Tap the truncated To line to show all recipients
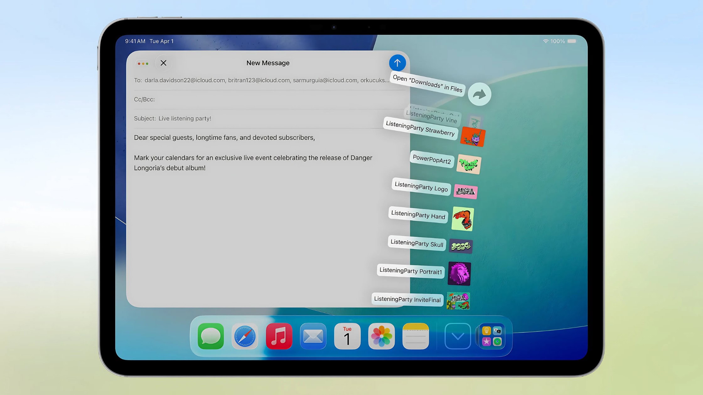The width and height of the screenshot is (703, 395). [x=266, y=80]
